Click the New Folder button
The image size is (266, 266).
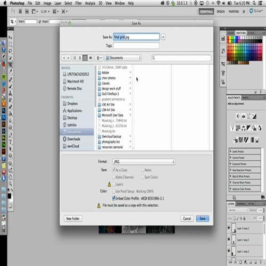(x=73, y=219)
